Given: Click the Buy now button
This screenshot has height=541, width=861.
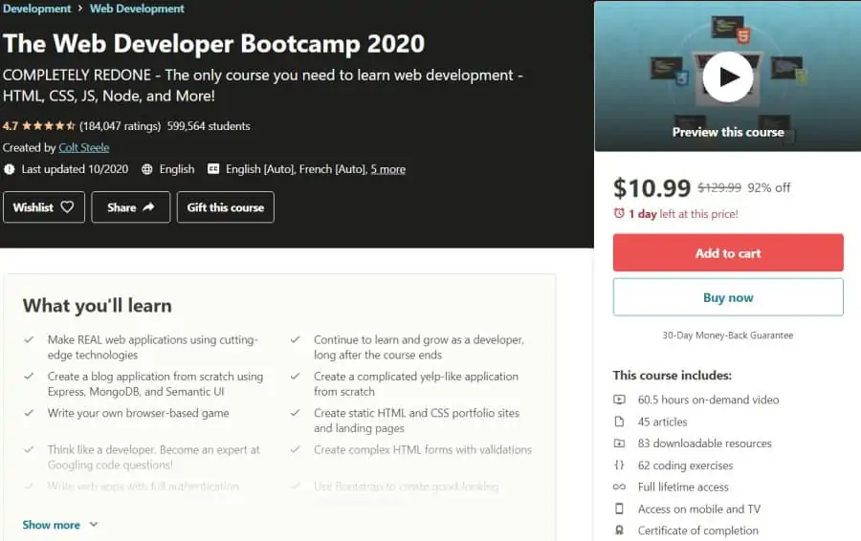Looking at the screenshot, I should coord(728,297).
